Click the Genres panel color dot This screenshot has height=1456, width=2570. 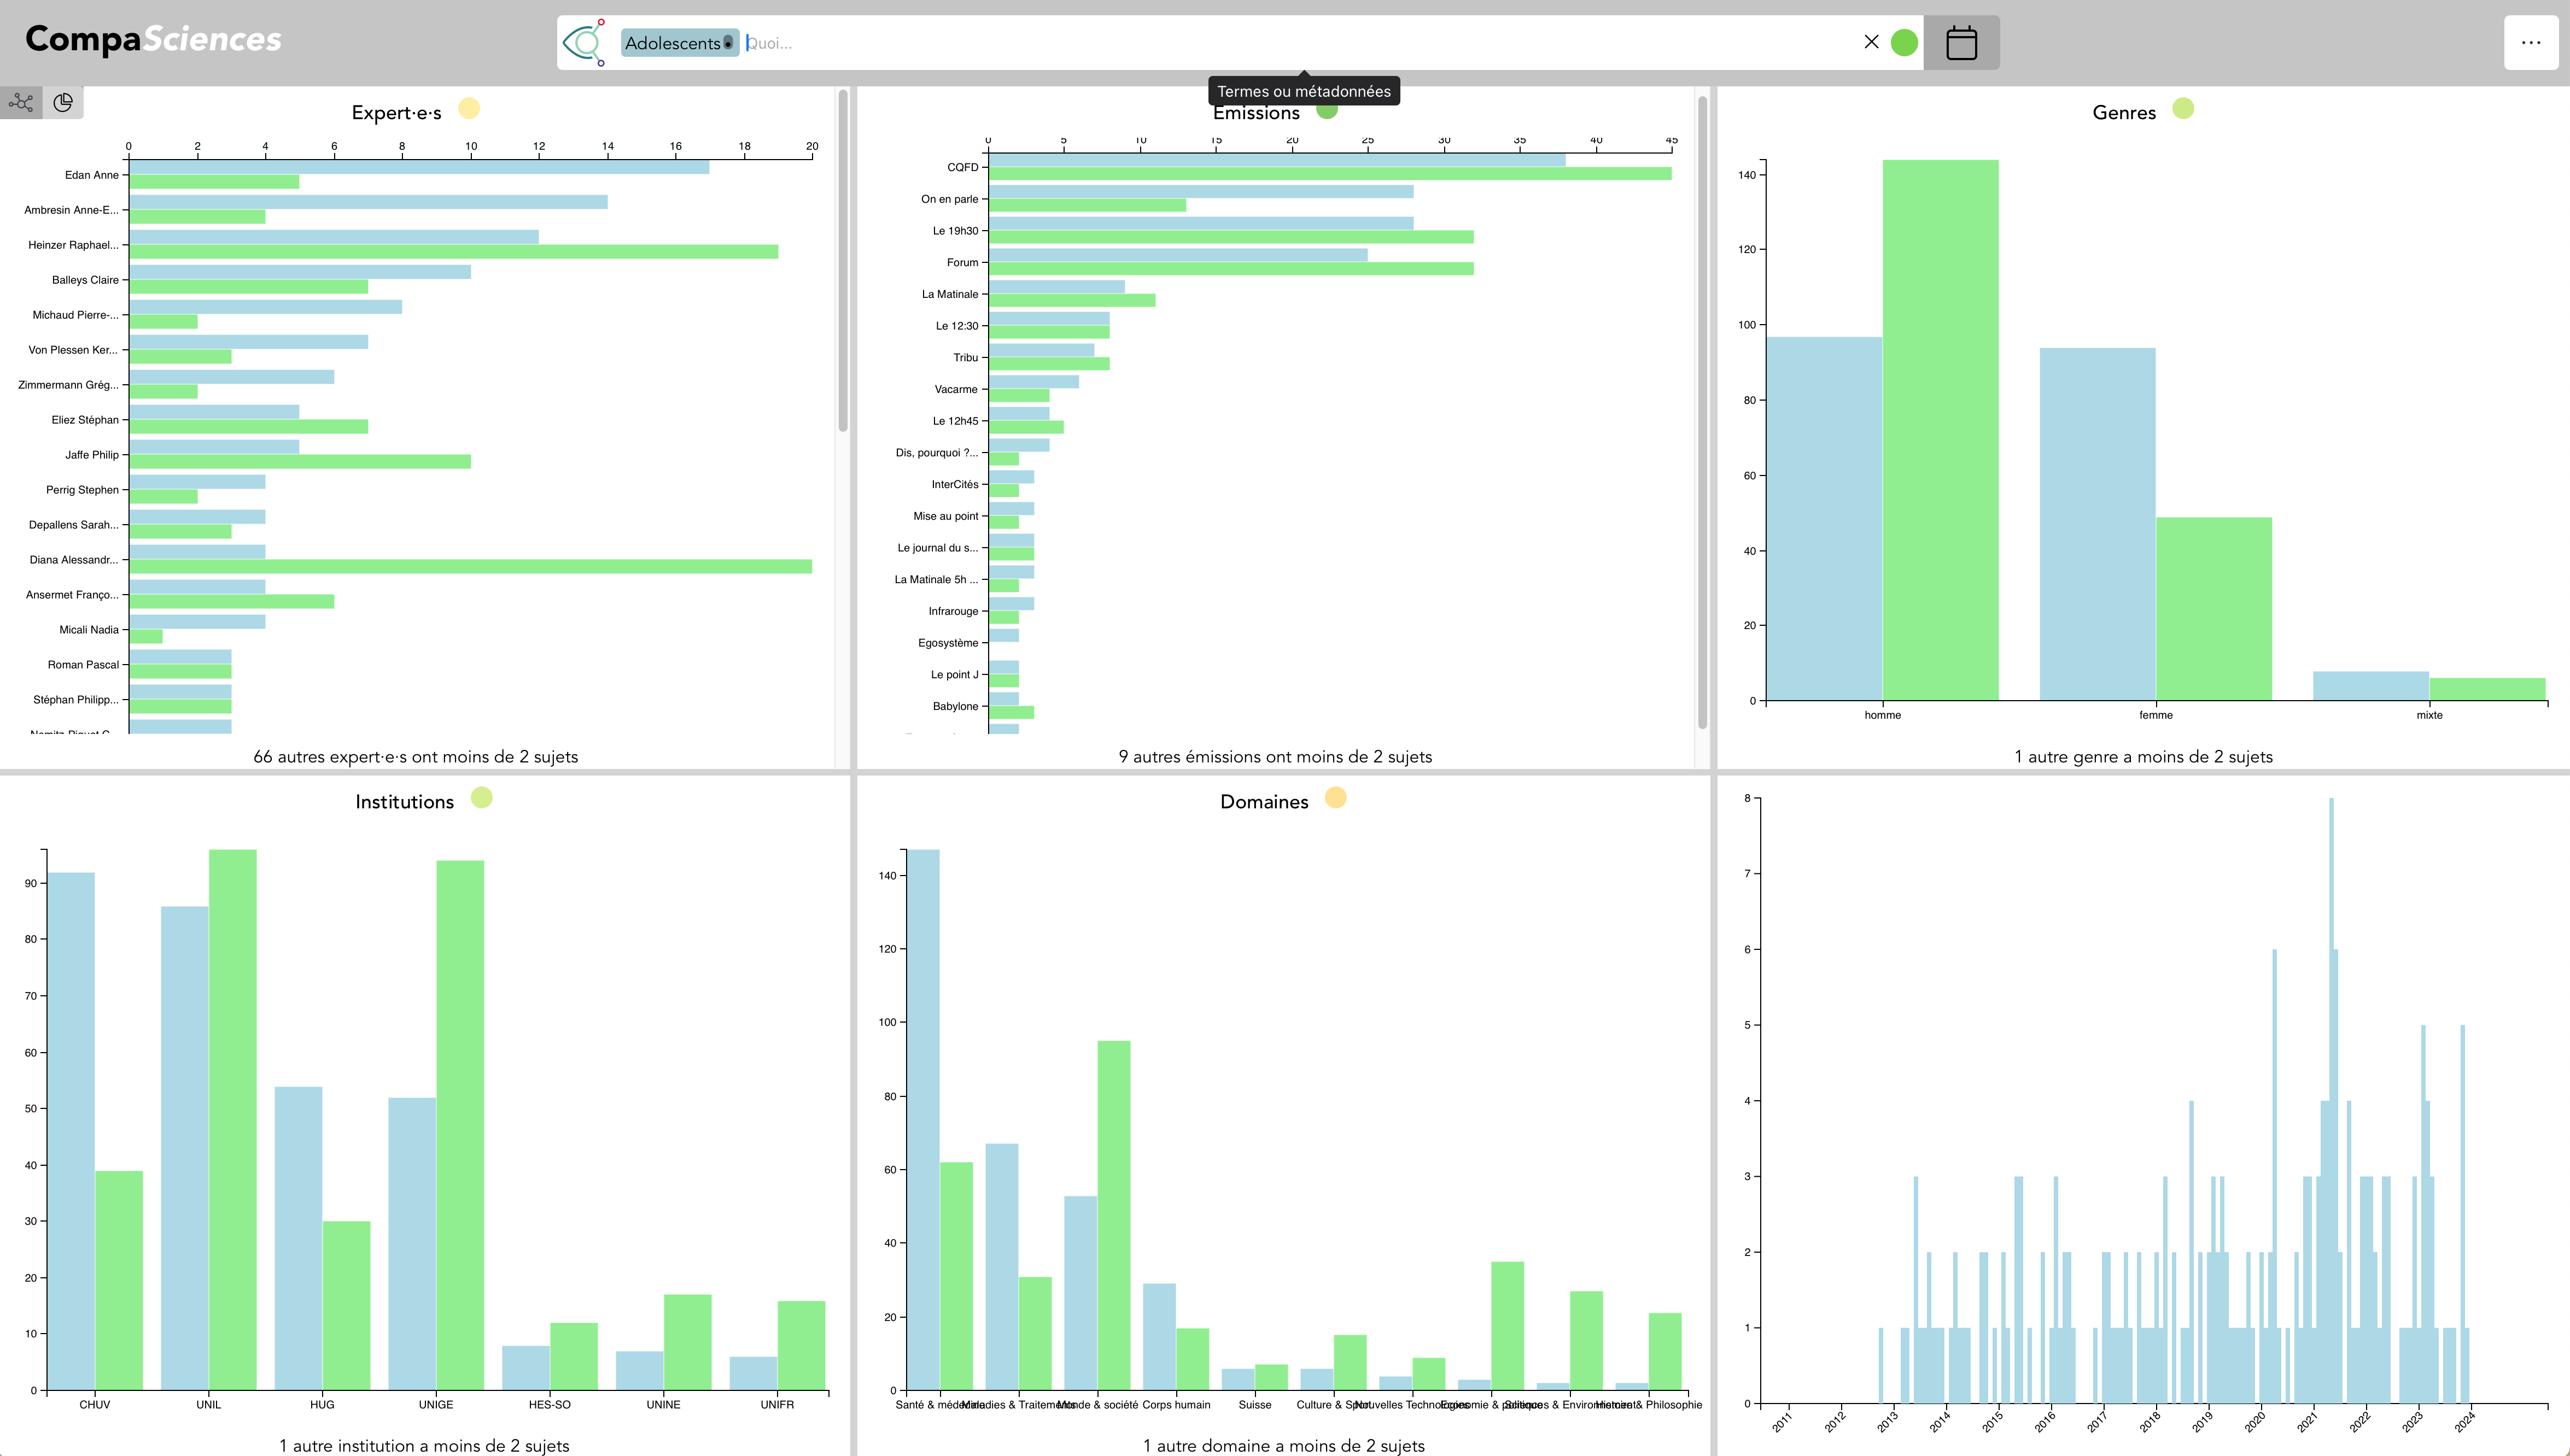(2183, 108)
